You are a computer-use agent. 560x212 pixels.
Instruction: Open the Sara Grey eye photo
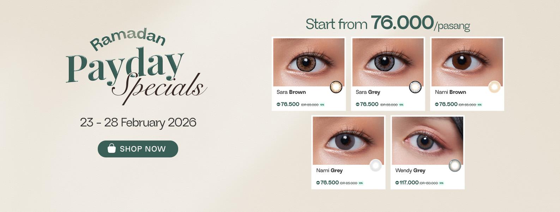tap(388, 62)
